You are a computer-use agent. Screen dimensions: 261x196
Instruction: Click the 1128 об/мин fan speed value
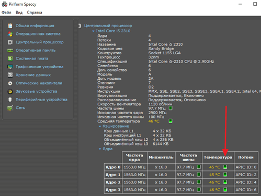click(x=160, y=104)
